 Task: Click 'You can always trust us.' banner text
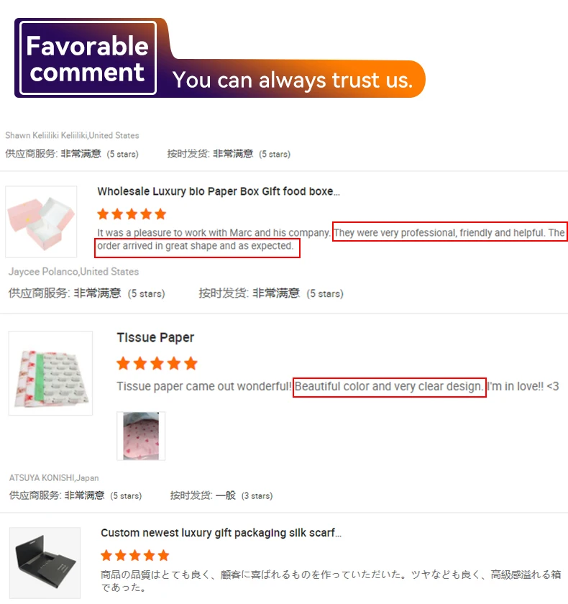coord(293,80)
